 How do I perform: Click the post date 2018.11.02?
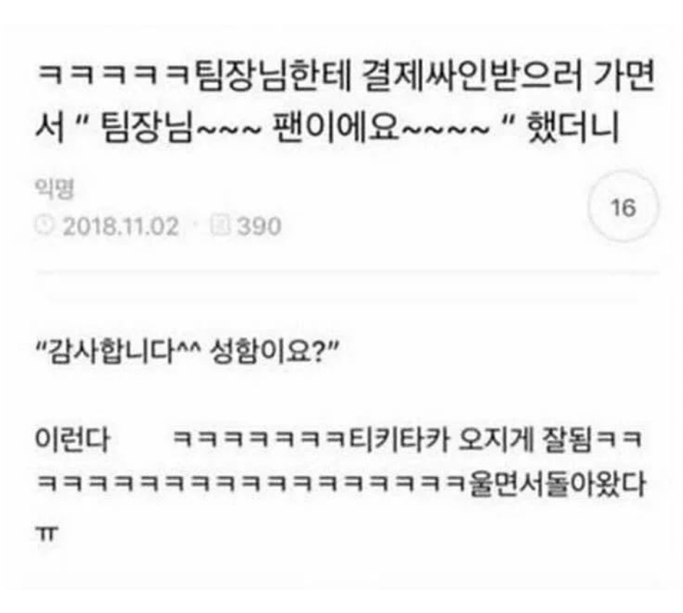click(x=121, y=226)
